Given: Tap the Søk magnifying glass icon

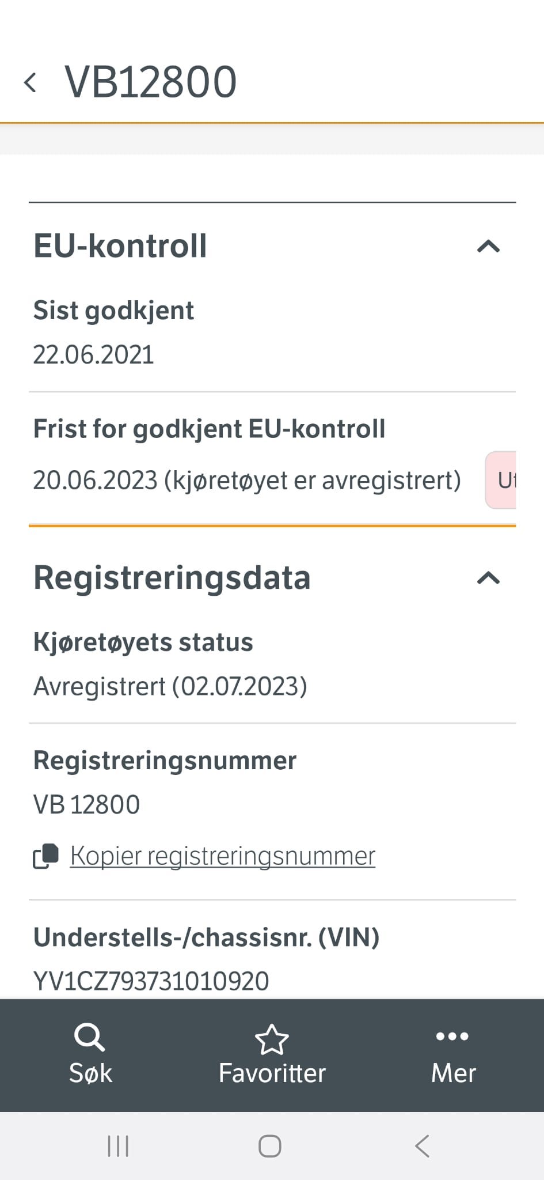Looking at the screenshot, I should 90,1038.
